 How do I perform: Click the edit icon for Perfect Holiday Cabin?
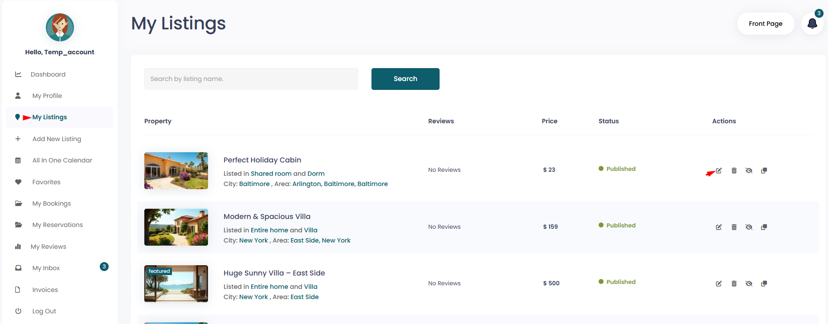tap(719, 171)
